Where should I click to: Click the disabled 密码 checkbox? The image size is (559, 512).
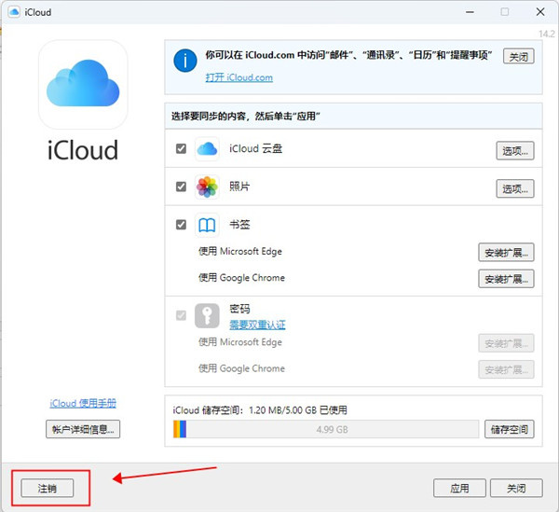coord(181,315)
